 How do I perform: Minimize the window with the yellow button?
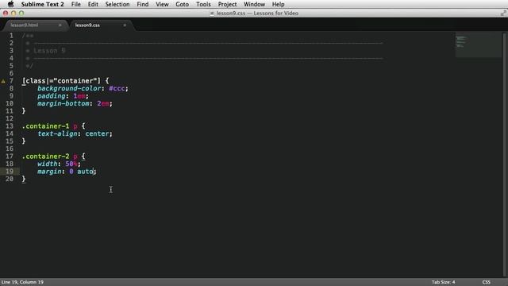13,14
